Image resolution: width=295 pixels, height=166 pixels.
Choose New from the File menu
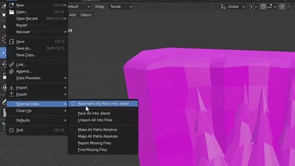click(37, 5)
